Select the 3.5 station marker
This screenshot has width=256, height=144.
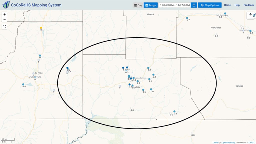pos(127,67)
